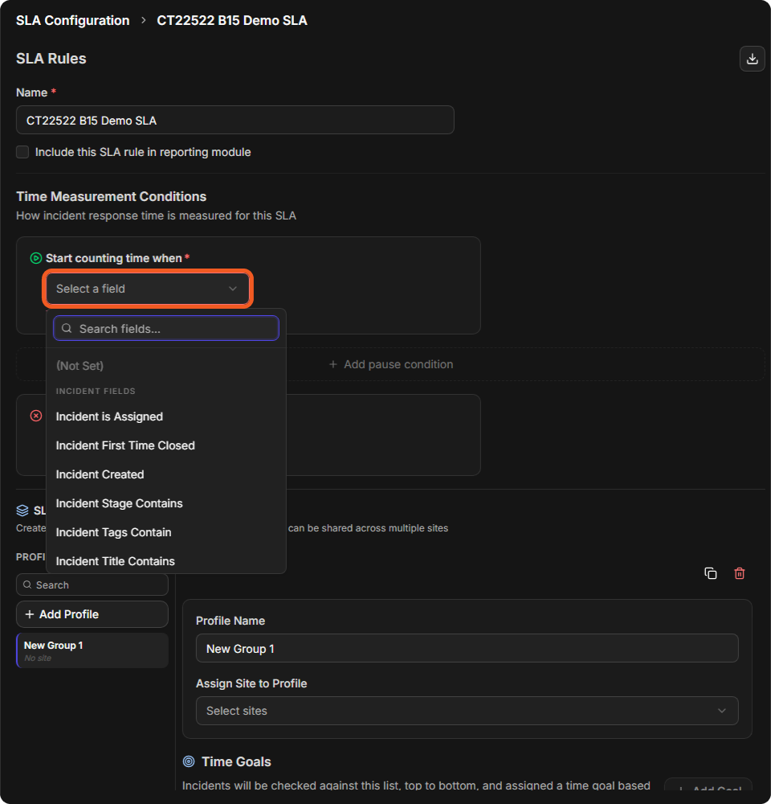Click the Time Measurement Conditions heading
The width and height of the screenshot is (771, 804).
[x=111, y=196]
